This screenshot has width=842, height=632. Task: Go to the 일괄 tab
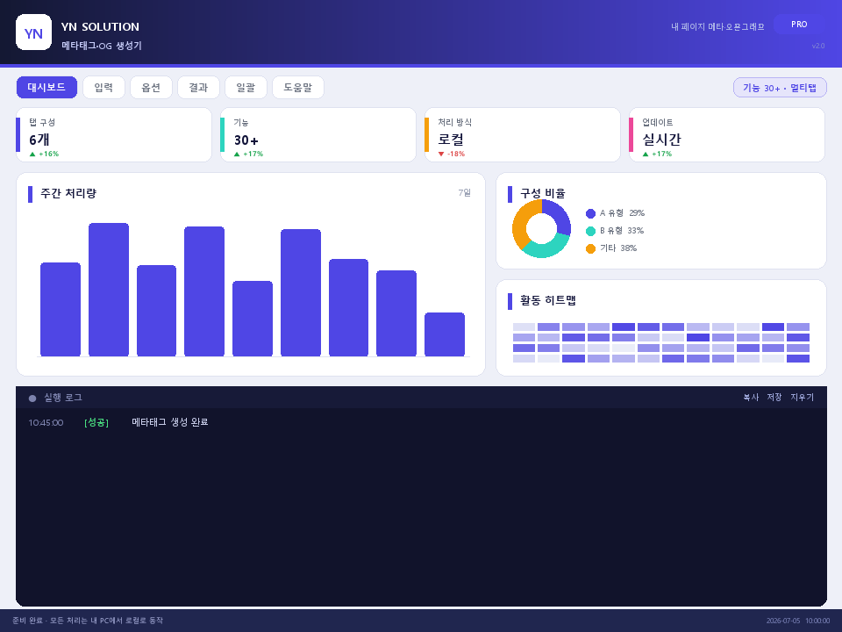(x=246, y=88)
